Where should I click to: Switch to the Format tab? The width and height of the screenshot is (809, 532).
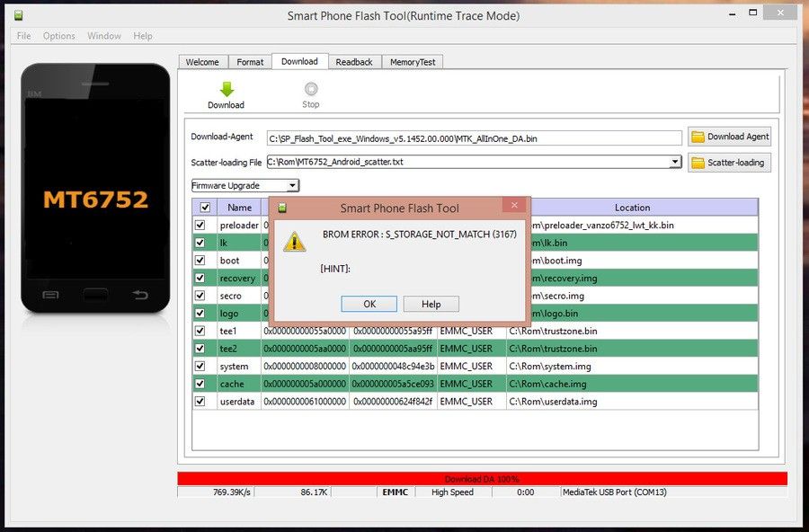click(250, 62)
